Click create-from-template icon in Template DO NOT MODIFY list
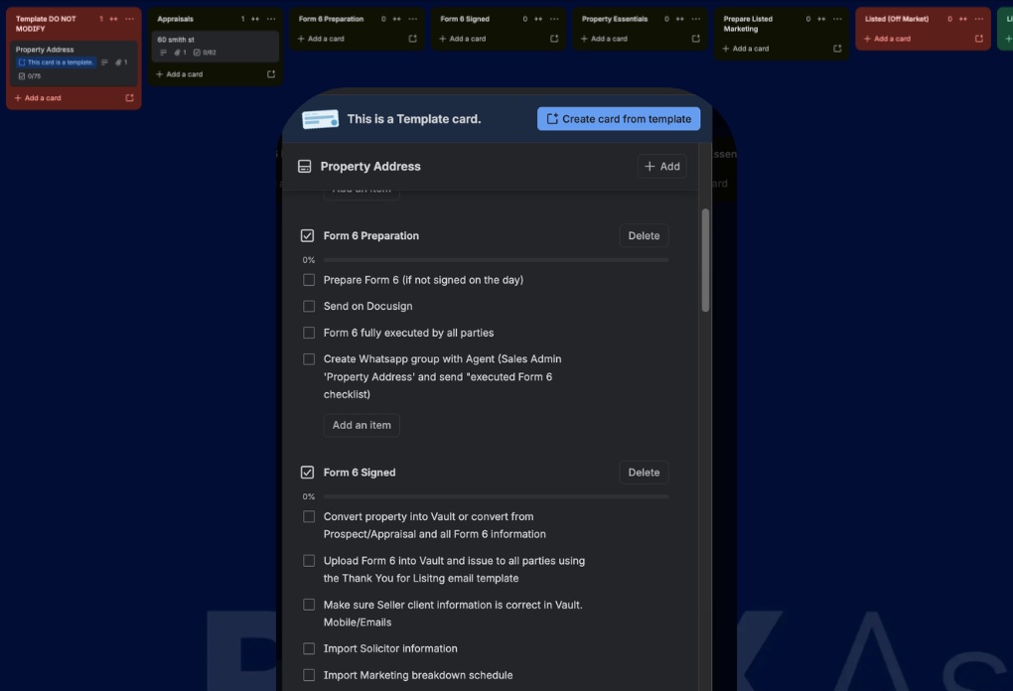The image size is (1013, 691). pos(129,98)
